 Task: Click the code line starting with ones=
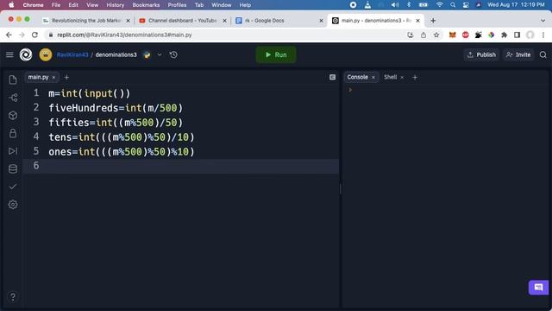[x=122, y=152]
